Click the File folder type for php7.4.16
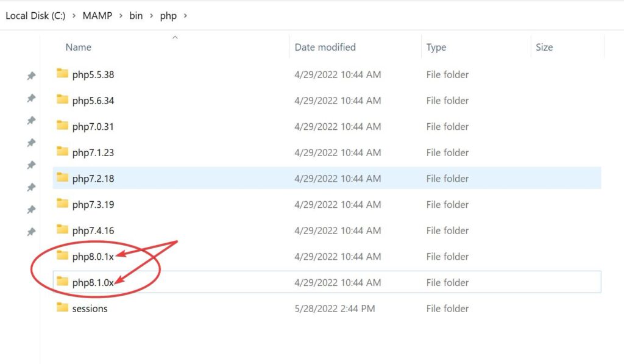The height and width of the screenshot is (364, 624). 447,230
